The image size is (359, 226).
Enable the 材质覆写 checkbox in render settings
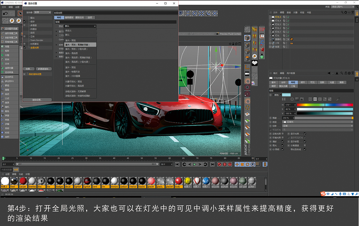(x=25, y=44)
